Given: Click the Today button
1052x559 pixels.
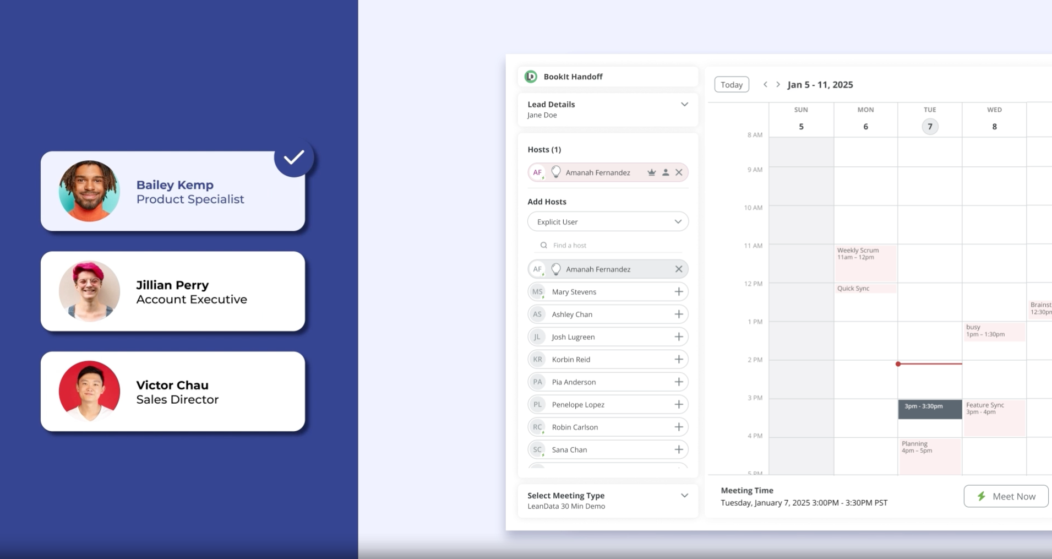Looking at the screenshot, I should tap(731, 84).
